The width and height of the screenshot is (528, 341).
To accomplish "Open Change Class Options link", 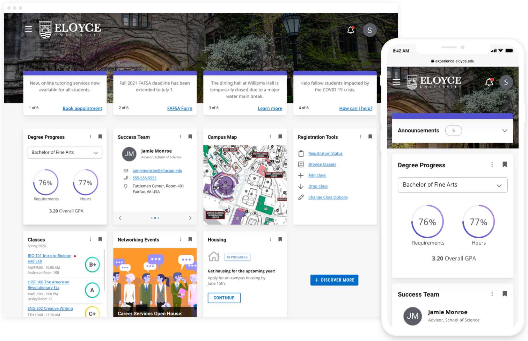I will pos(328,197).
